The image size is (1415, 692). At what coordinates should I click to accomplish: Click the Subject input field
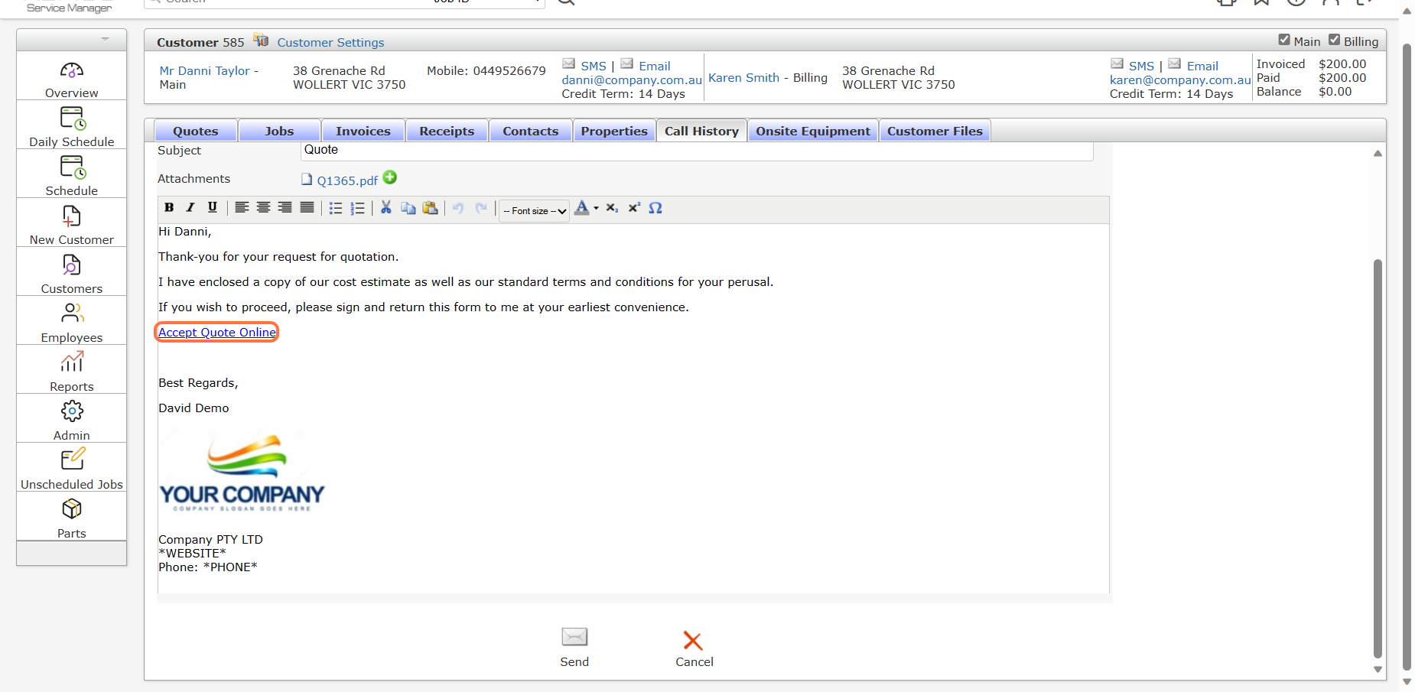(x=697, y=151)
